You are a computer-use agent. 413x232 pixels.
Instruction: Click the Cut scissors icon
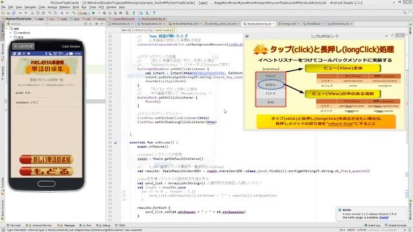[32, 13]
